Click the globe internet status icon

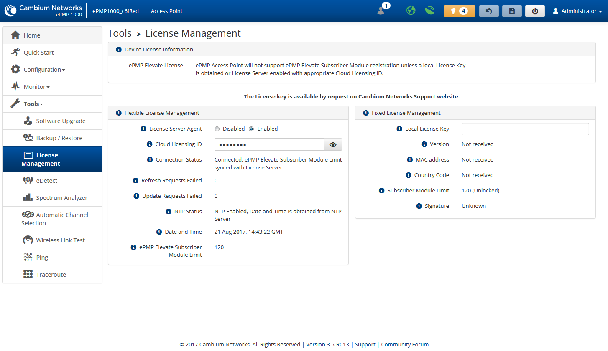pyautogui.click(x=411, y=10)
